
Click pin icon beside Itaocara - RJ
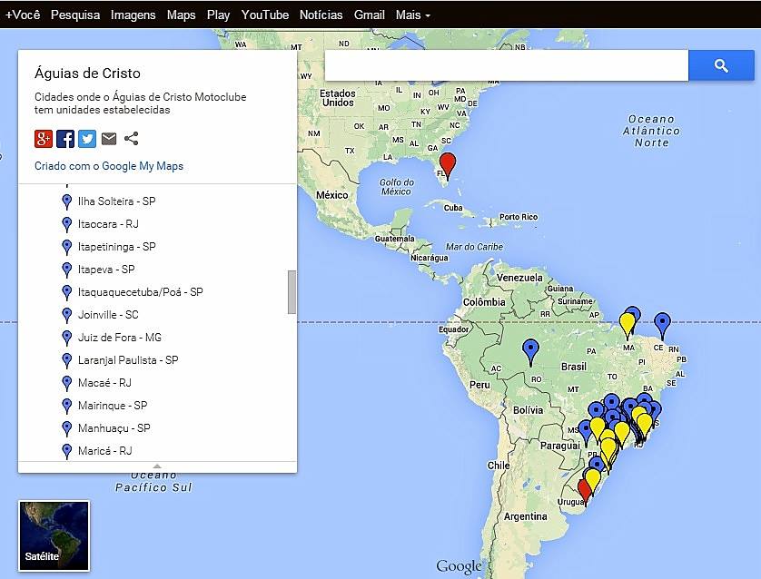tap(67, 224)
